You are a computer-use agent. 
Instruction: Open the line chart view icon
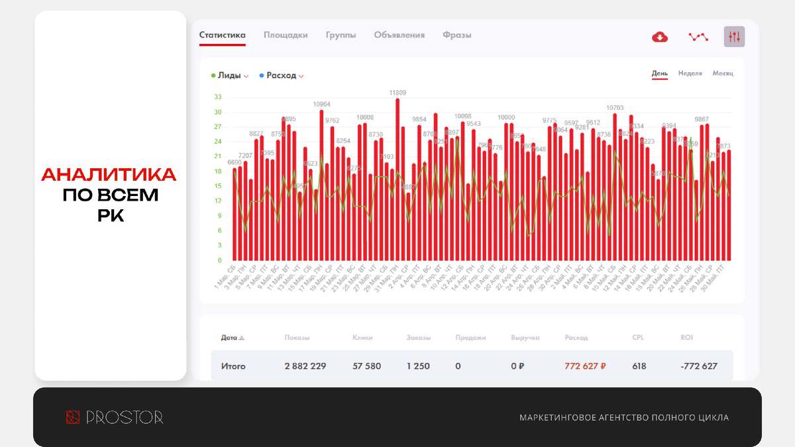click(698, 37)
